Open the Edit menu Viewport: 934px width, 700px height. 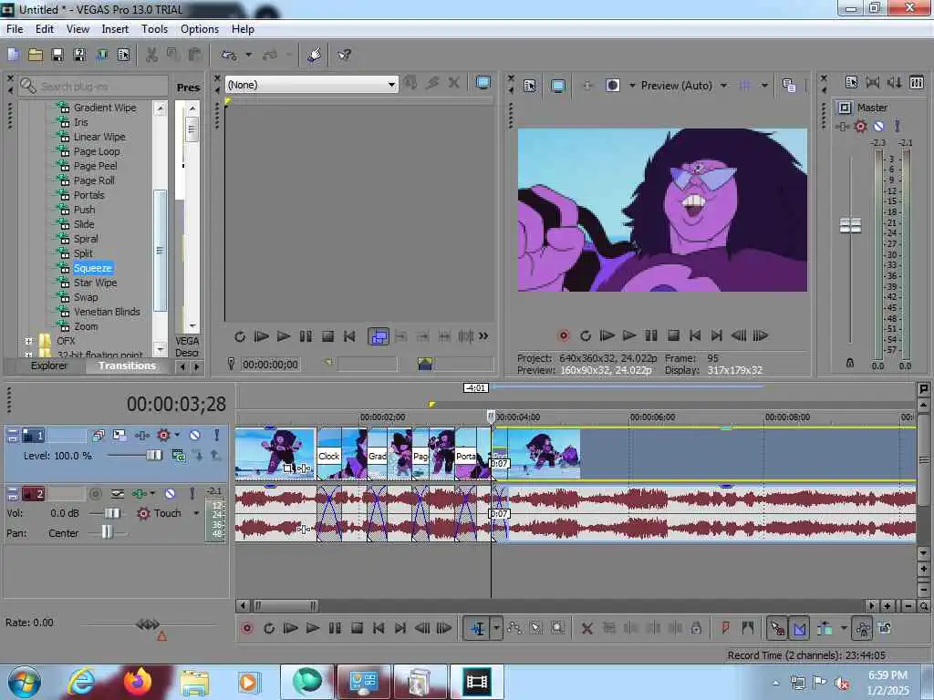click(44, 29)
